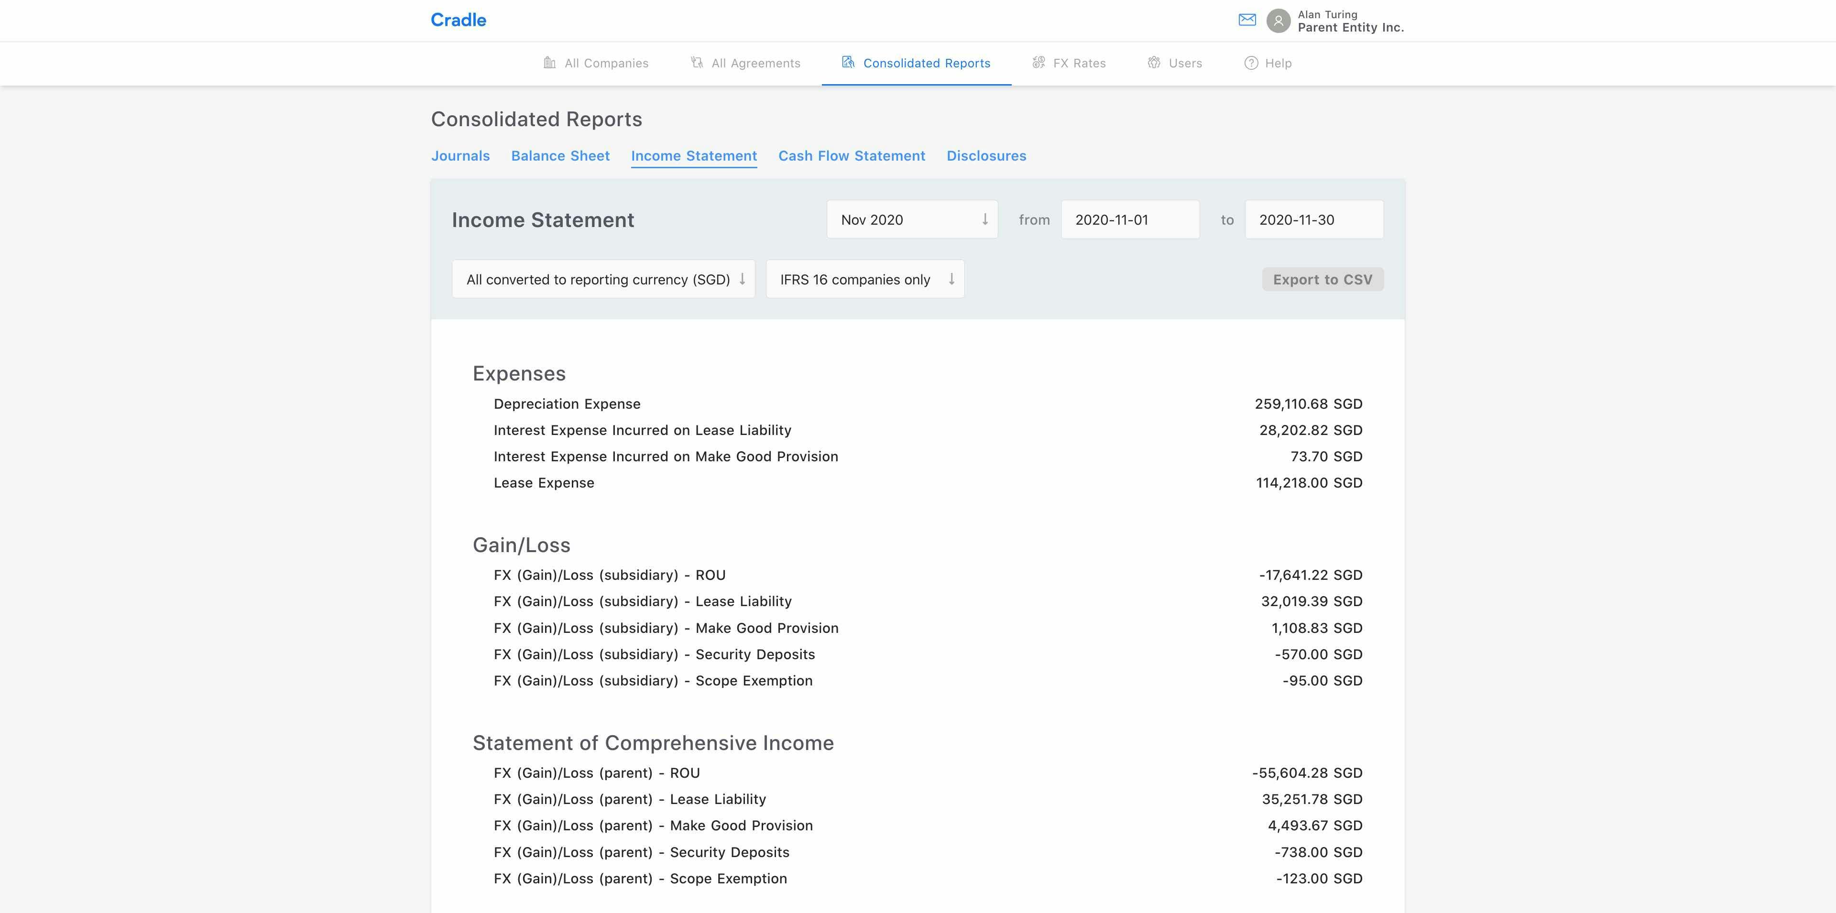Select the Journals tab
The image size is (1836, 913).
459,155
